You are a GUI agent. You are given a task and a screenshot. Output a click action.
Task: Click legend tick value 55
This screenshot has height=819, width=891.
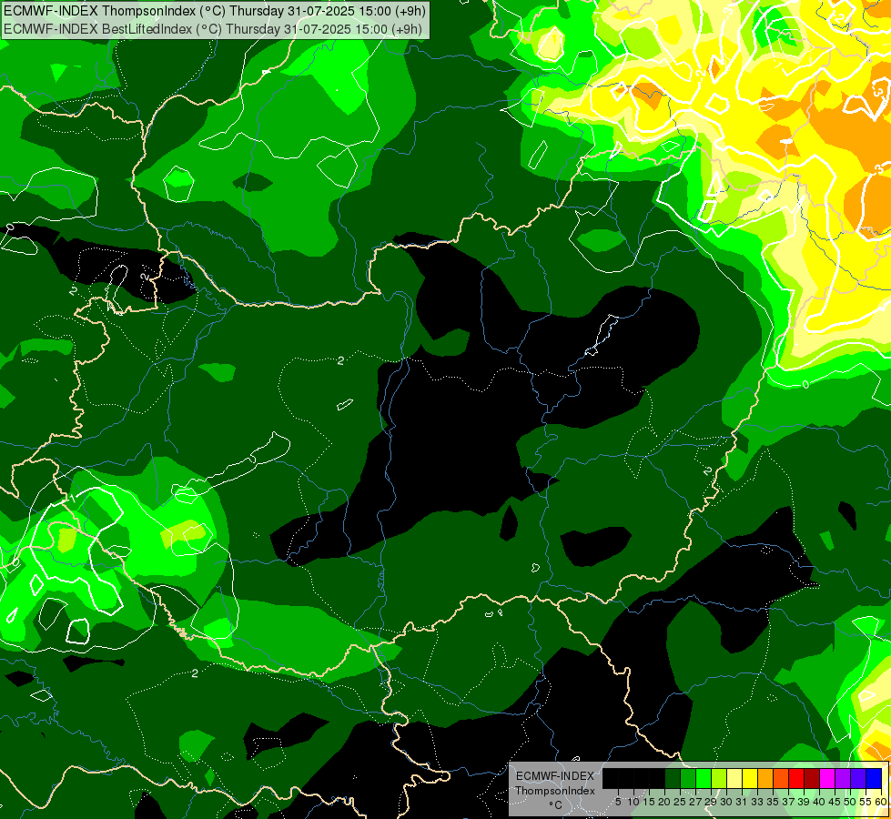point(866,802)
